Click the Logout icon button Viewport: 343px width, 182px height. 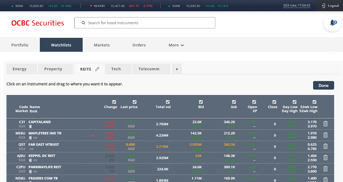click(323, 6)
